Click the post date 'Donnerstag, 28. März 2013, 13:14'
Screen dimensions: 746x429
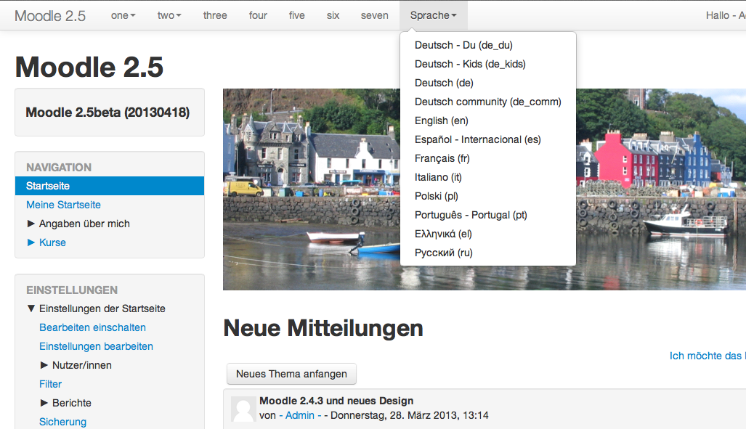410,415
